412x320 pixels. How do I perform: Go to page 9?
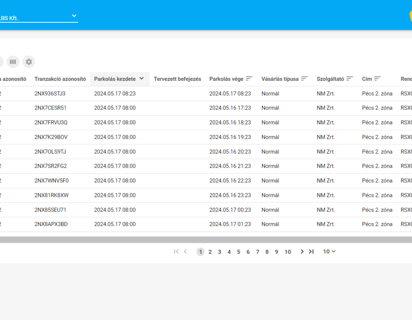276,252
